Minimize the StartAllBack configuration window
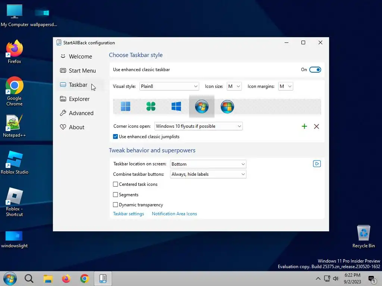382x286 pixels. 286,42
